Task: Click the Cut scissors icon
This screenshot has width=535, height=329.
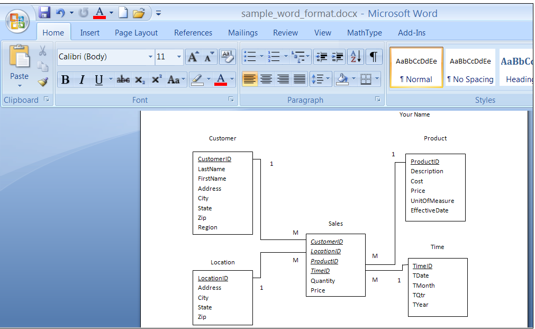Action: click(x=43, y=51)
